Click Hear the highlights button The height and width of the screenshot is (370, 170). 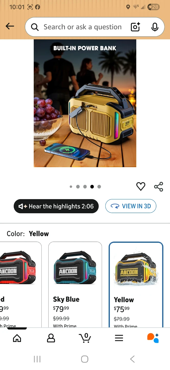coord(56,206)
